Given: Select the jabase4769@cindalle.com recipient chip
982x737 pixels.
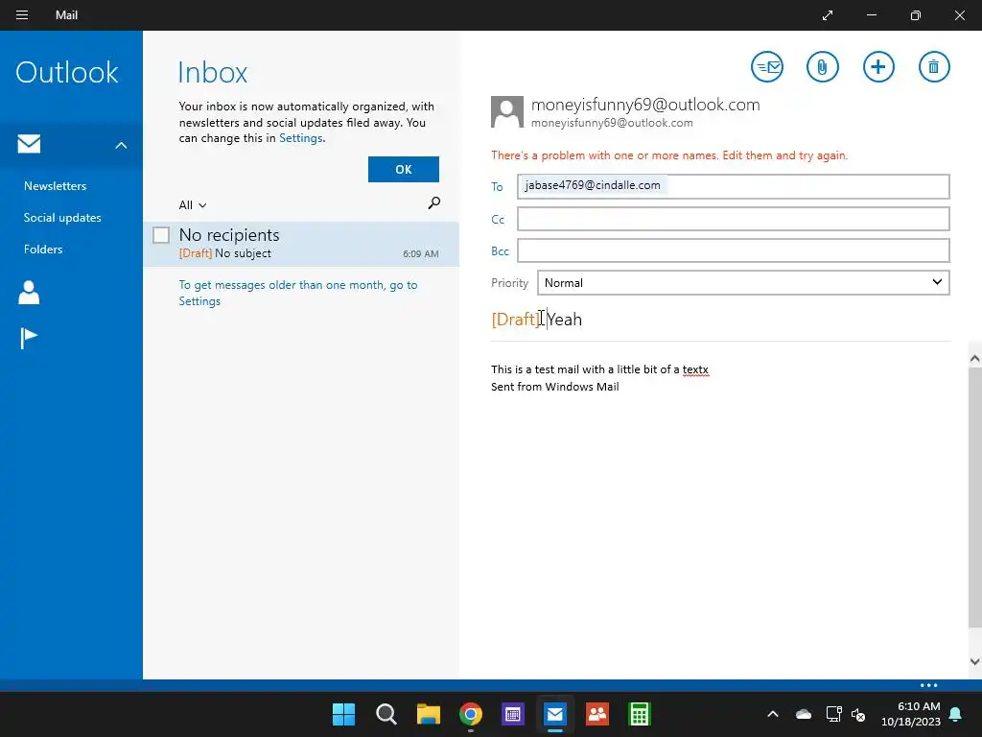Looking at the screenshot, I should 593,185.
